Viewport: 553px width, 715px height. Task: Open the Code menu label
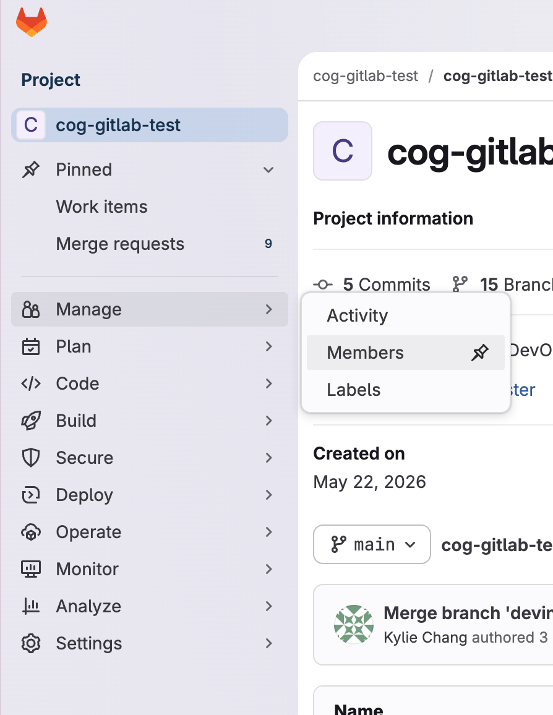coord(77,383)
